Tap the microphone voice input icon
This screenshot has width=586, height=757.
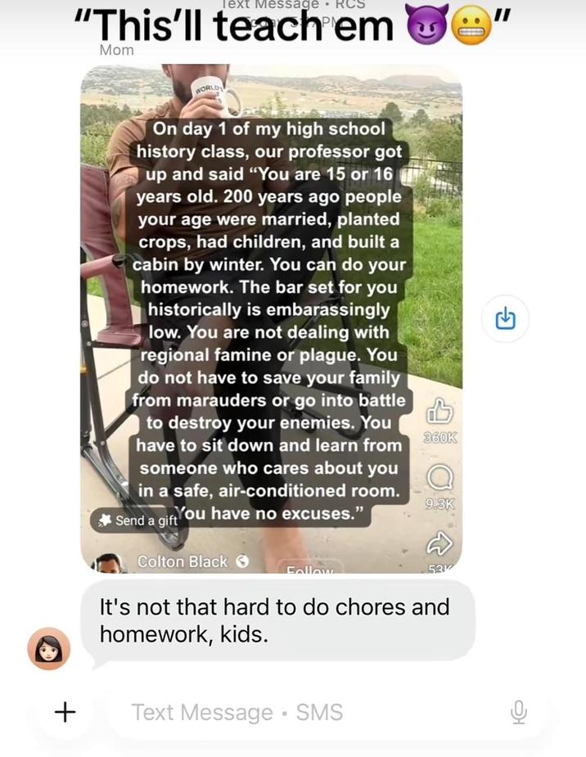[519, 713]
